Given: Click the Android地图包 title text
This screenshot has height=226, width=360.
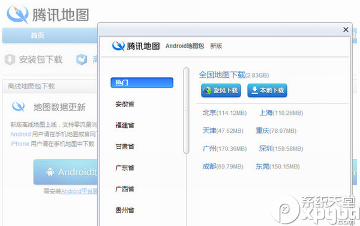Looking at the screenshot, I should point(185,46).
